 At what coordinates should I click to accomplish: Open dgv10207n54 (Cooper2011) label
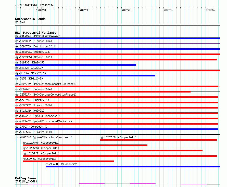(x=118, y=137)
